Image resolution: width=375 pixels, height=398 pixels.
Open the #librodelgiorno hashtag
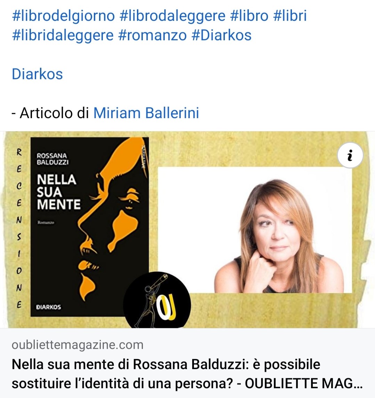pos(64,16)
